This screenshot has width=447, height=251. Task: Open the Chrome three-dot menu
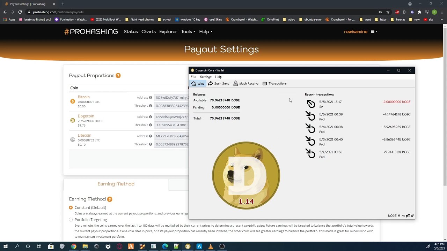pyautogui.click(x=441, y=12)
